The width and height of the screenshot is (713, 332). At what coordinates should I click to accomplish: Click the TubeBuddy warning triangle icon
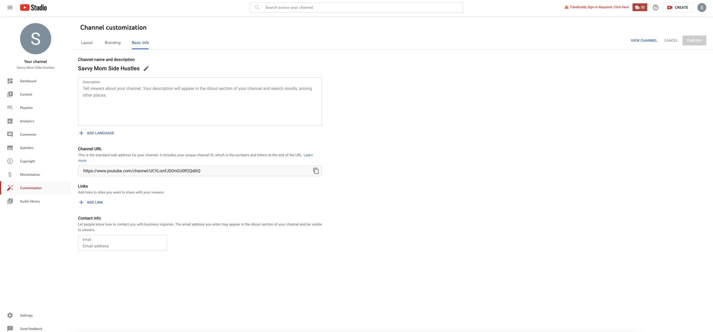click(566, 7)
